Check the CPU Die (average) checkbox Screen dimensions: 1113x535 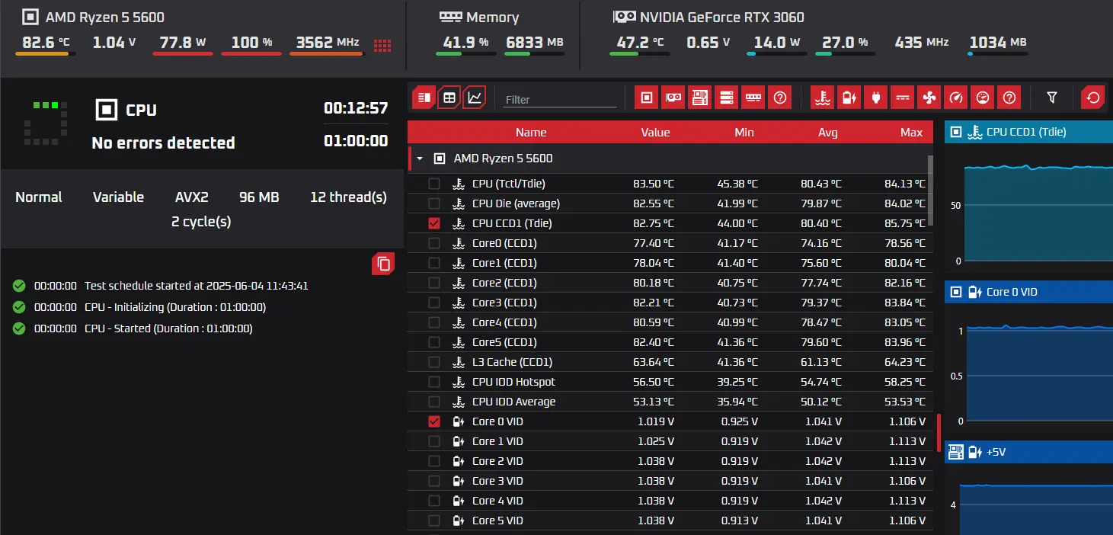coord(434,203)
